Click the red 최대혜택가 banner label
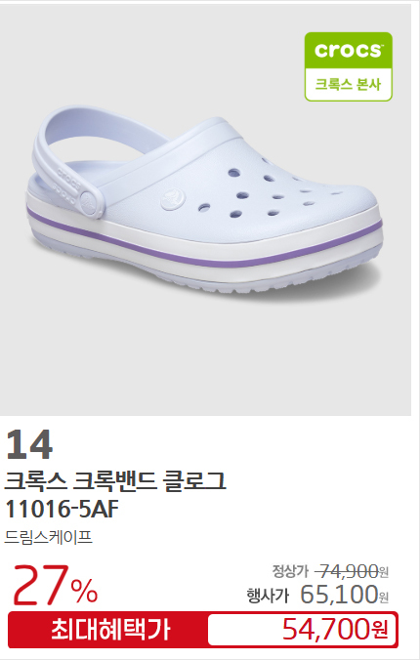420x660 pixels. point(110,630)
